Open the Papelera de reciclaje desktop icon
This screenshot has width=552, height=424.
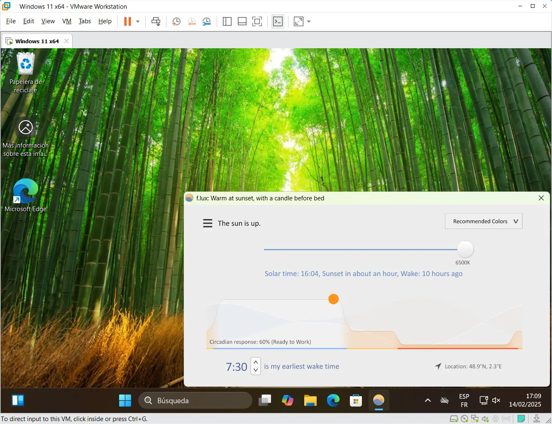[26, 73]
